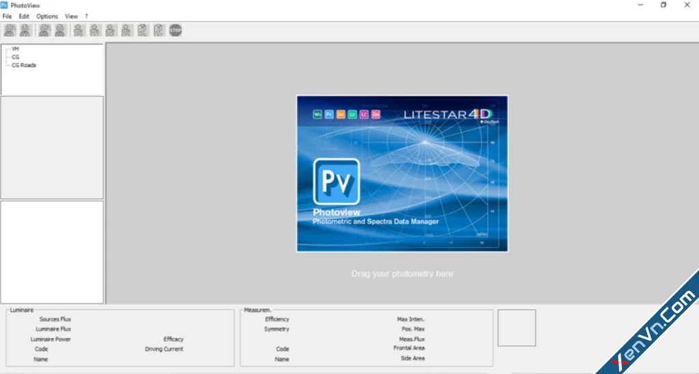Click the Photoview splash image

pyautogui.click(x=402, y=173)
